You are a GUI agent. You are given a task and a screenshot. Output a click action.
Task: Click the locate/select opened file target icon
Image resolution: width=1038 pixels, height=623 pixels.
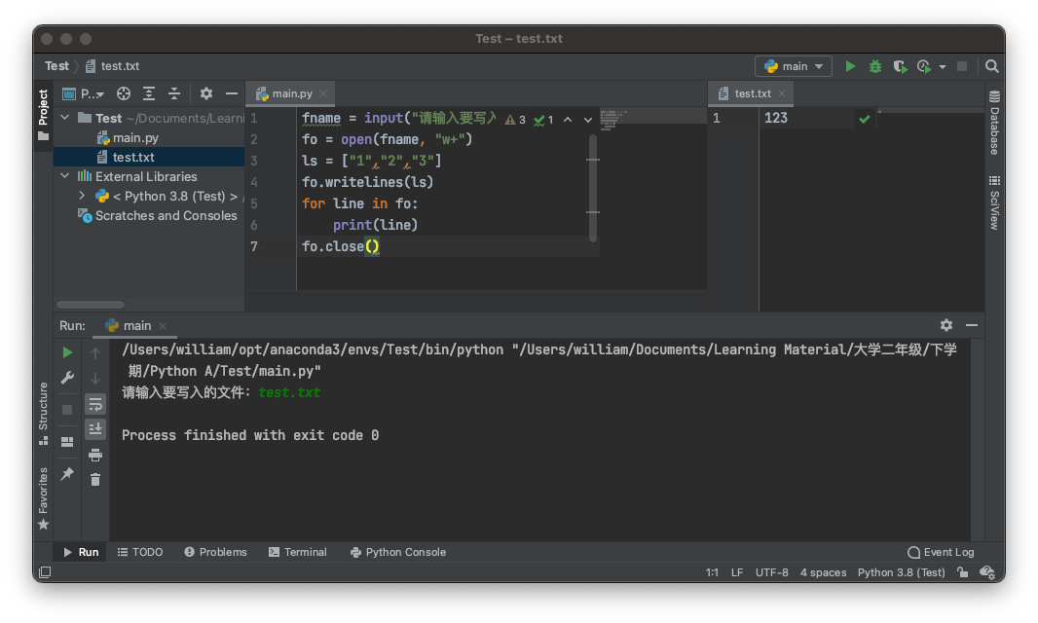click(124, 93)
